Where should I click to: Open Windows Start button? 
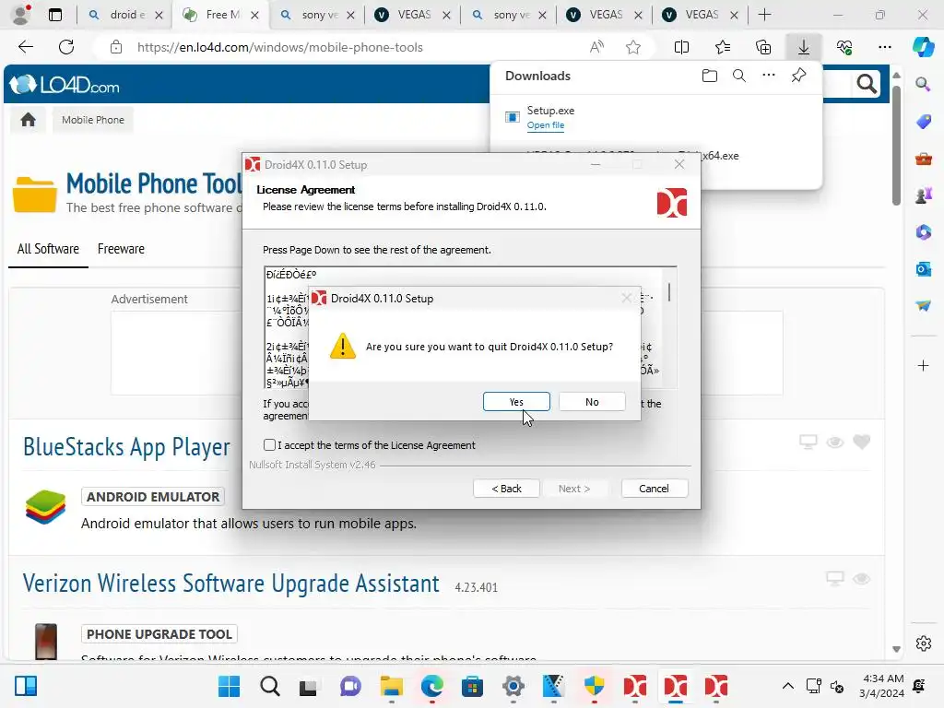tap(229, 686)
